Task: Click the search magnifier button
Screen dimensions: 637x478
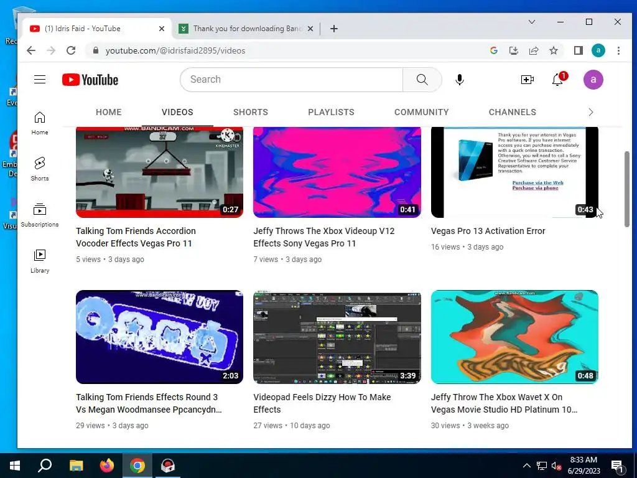Action: coord(422,80)
